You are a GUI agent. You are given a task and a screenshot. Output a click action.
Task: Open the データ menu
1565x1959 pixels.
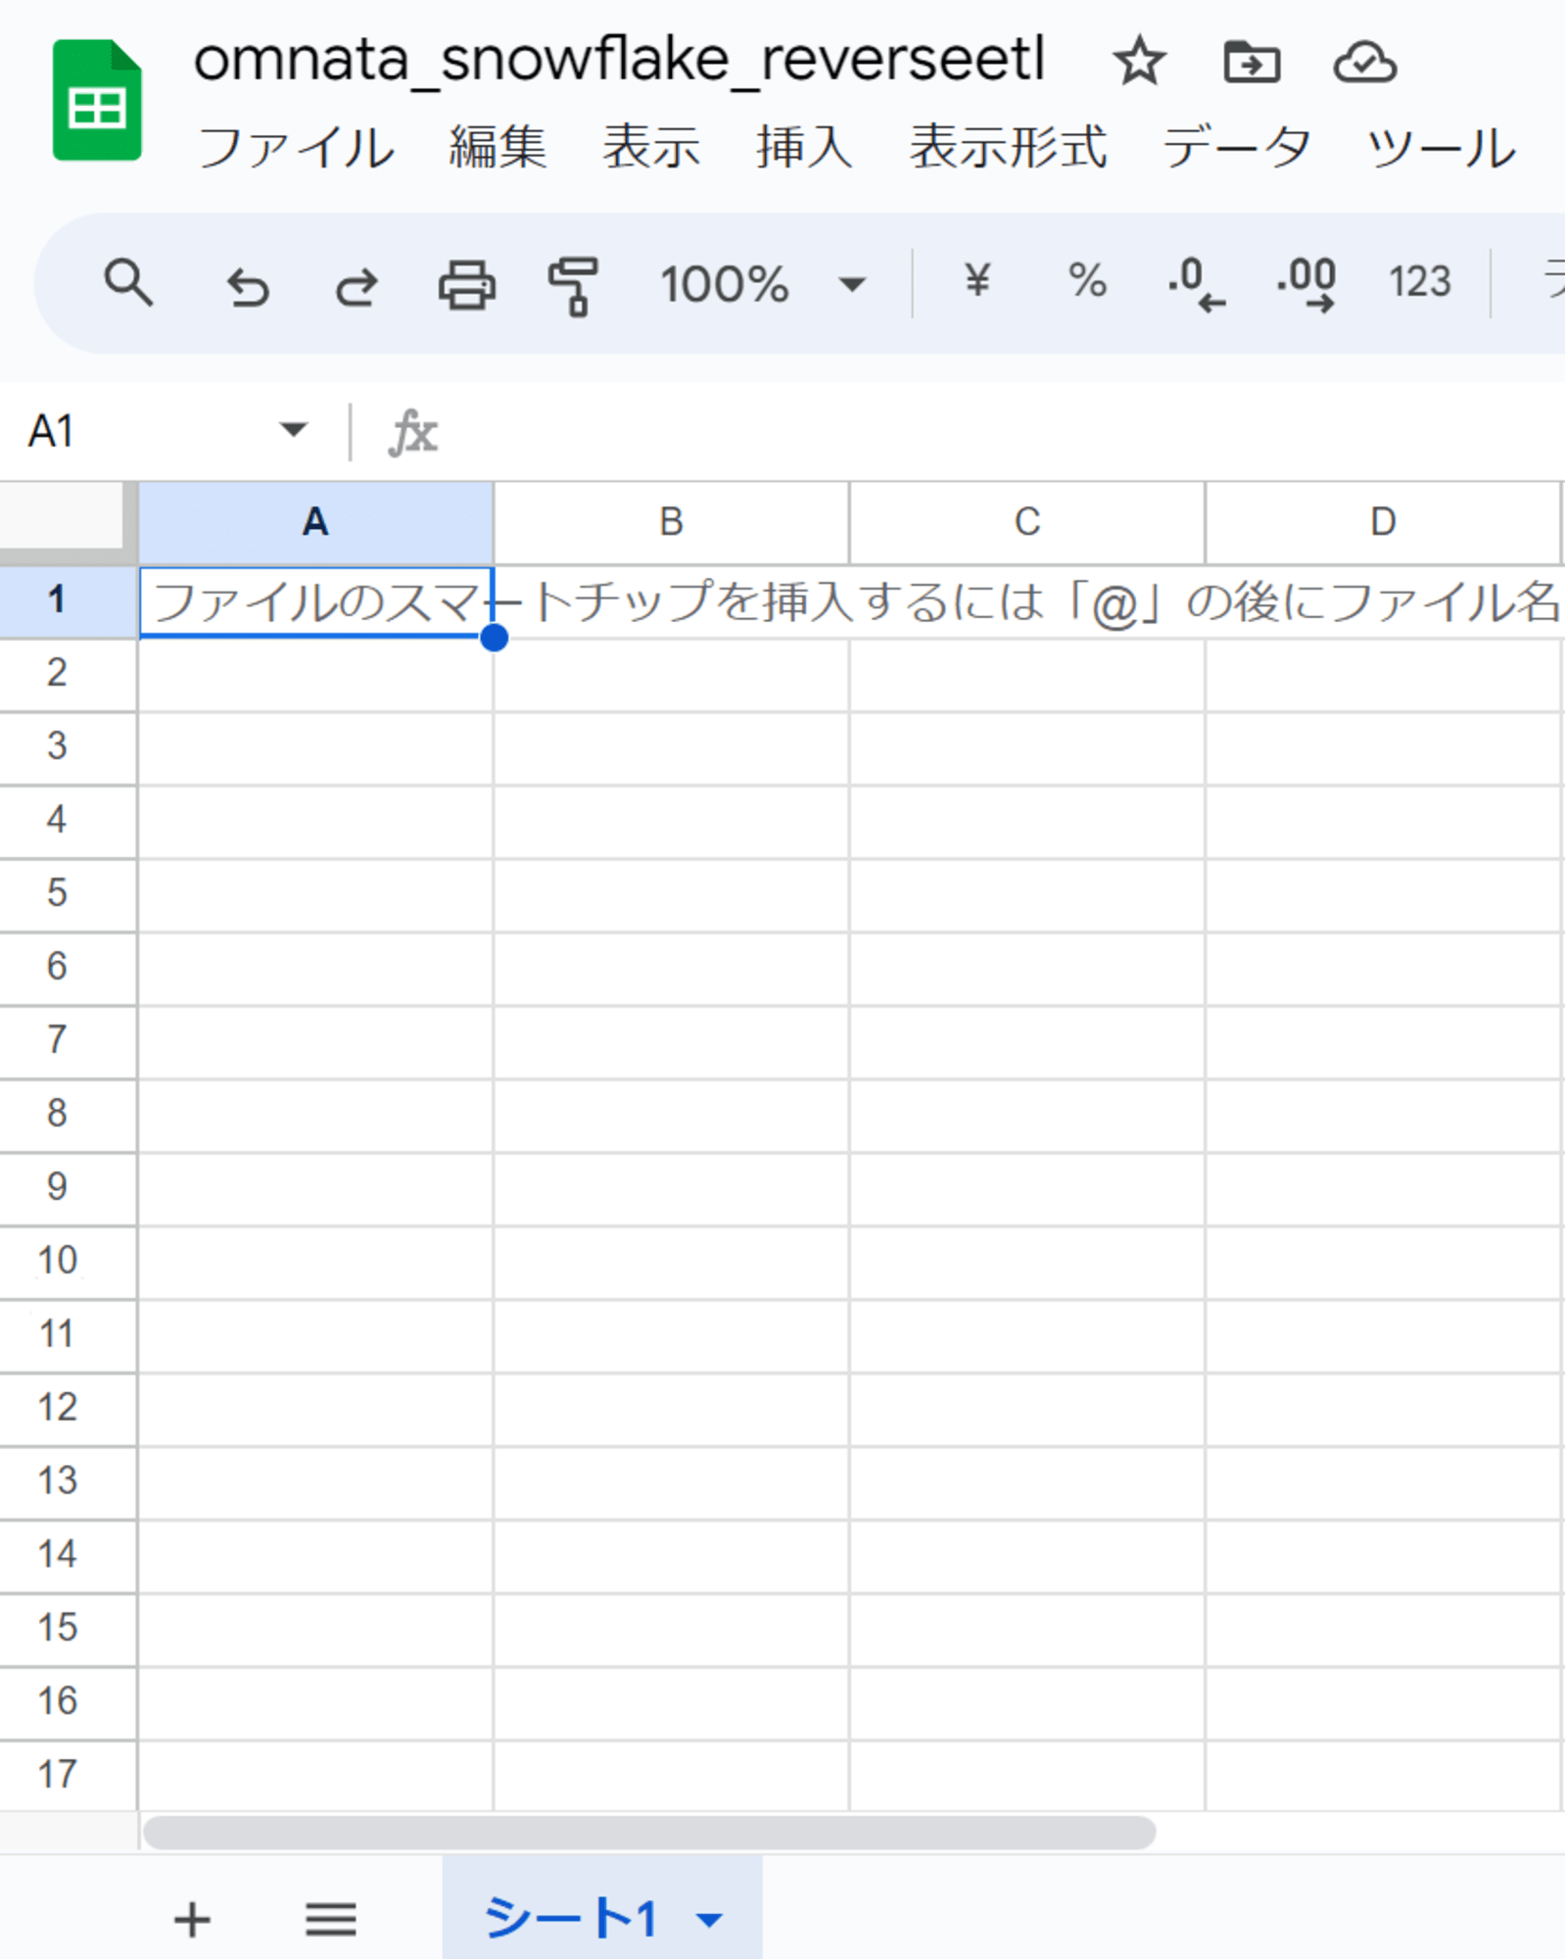coord(1236,148)
